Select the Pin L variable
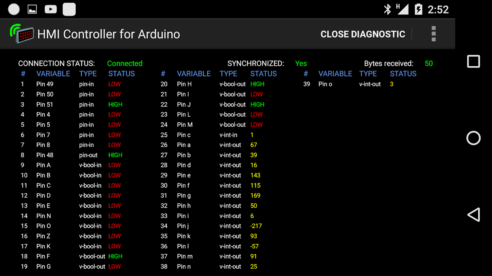Image resolution: width=492 pixels, height=276 pixels. [x=184, y=115]
